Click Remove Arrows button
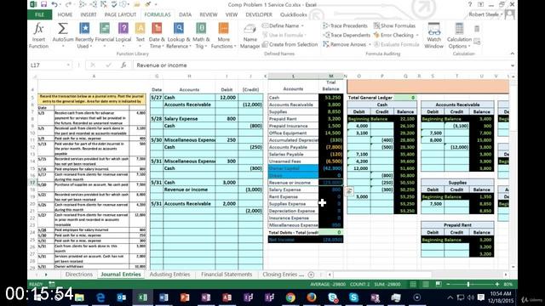Screen dimensions: 545x306 (344, 44)
